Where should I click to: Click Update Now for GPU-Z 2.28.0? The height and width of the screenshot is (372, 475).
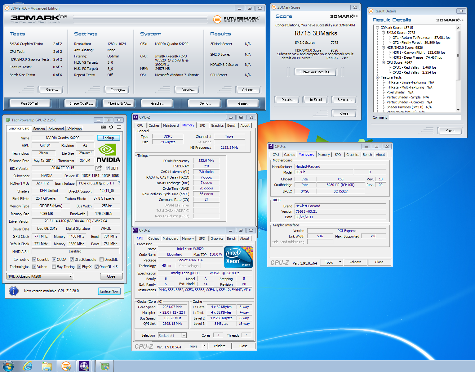click(x=109, y=291)
